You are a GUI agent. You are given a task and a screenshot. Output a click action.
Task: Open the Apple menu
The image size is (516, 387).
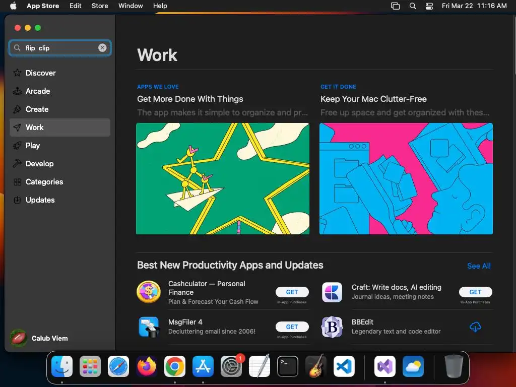(x=13, y=6)
